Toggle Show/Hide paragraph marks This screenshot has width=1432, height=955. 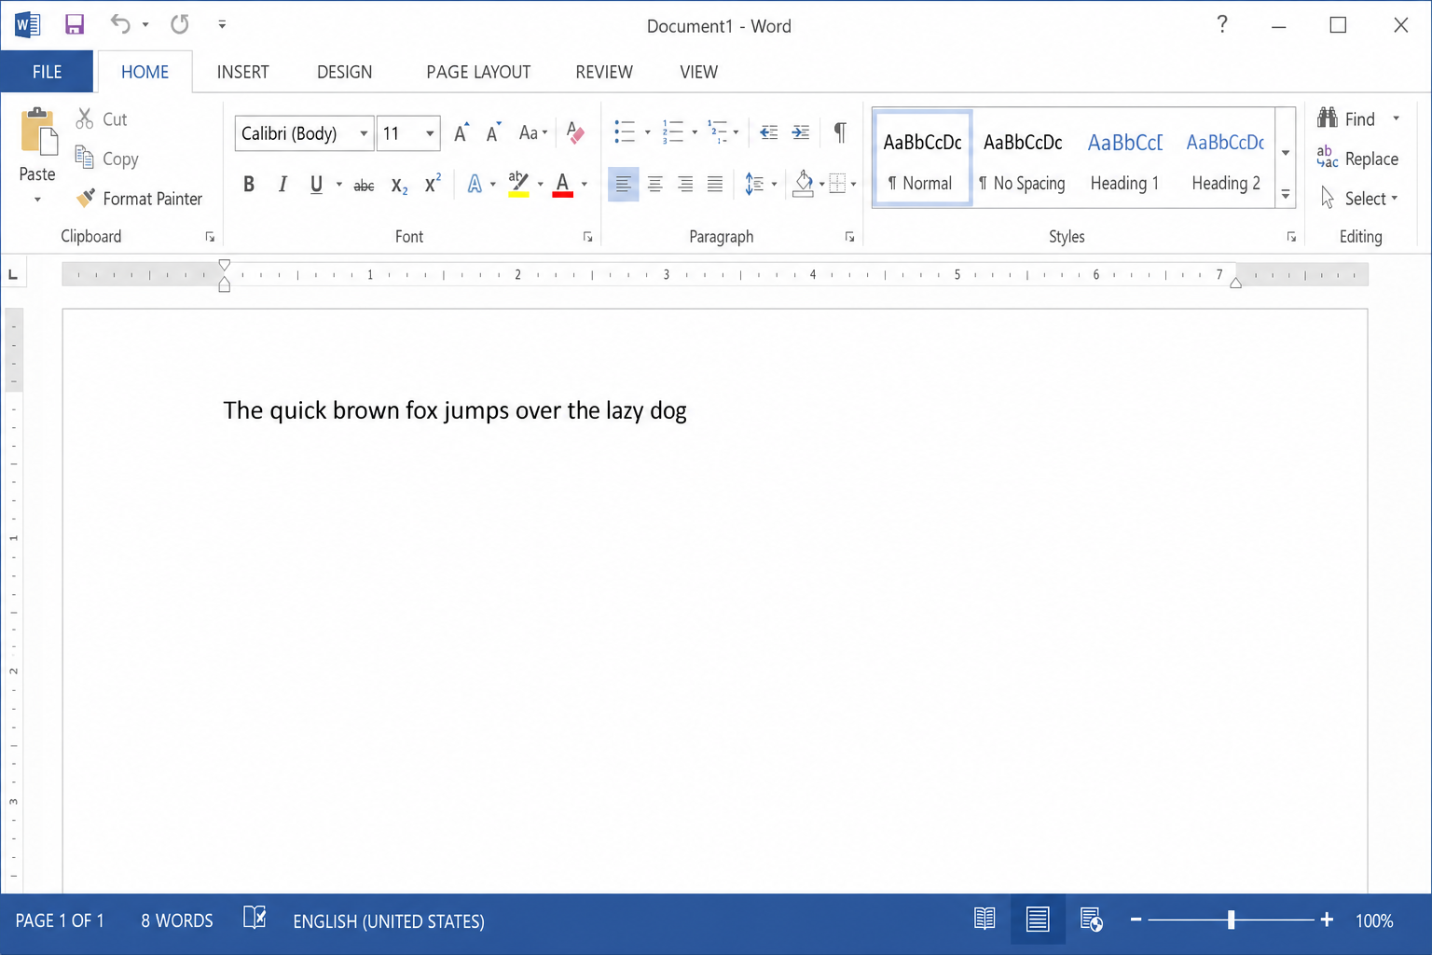(840, 132)
